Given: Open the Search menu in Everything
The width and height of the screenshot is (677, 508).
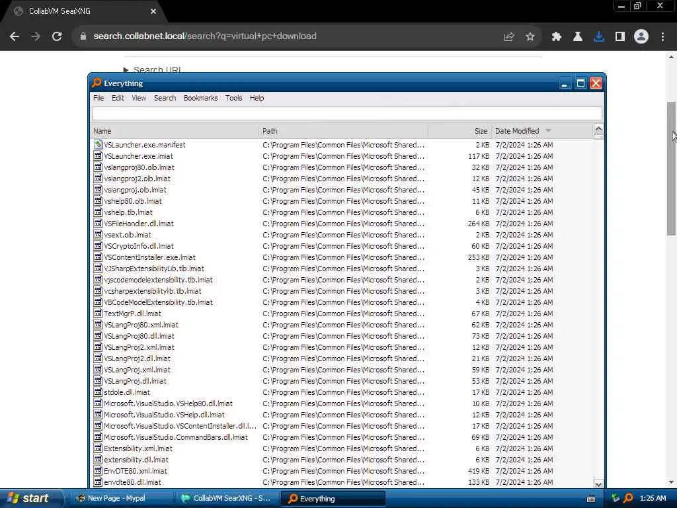Looking at the screenshot, I should tap(165, 98).
